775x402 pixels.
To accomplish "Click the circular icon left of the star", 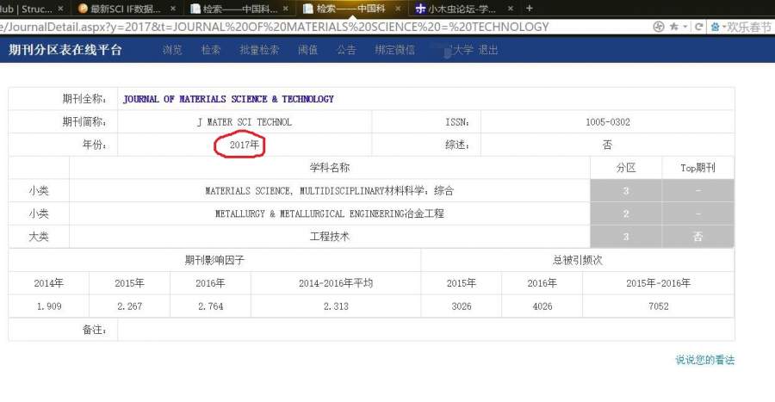I will tap(659, 27).
